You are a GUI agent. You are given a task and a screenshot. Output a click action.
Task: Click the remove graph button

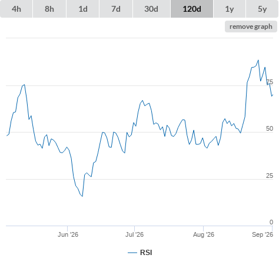[x=251, y=27]
